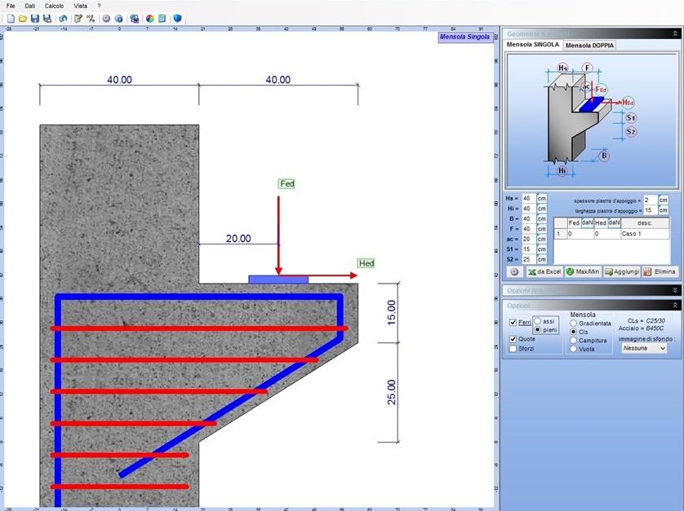
Task: Expand the Opzioni Armature panel
Action: point(674,290)
